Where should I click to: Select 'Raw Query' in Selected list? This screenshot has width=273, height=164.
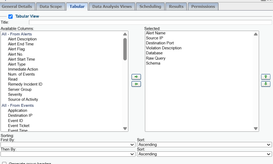[156, 59]
